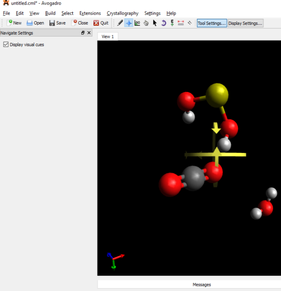Select the Navigate tool icon
The image size is (281, 291).
click(x=129, y=23)
